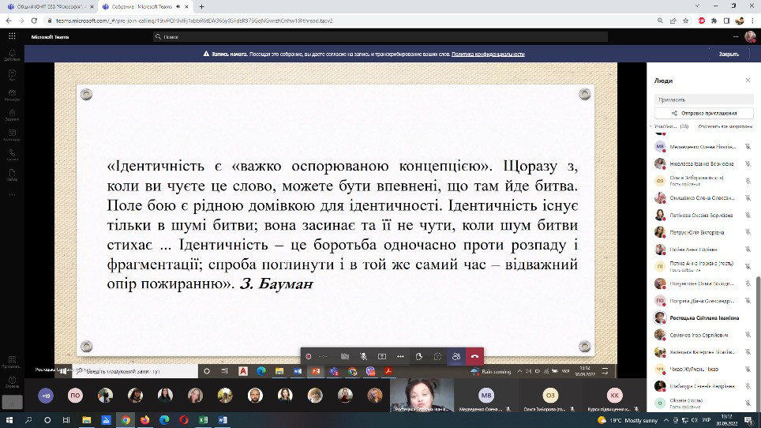Viewport: 761px width, 428px height.
Task: Select participant Онищенко Олена Олександрівна
Action: (x=703, y=198)
